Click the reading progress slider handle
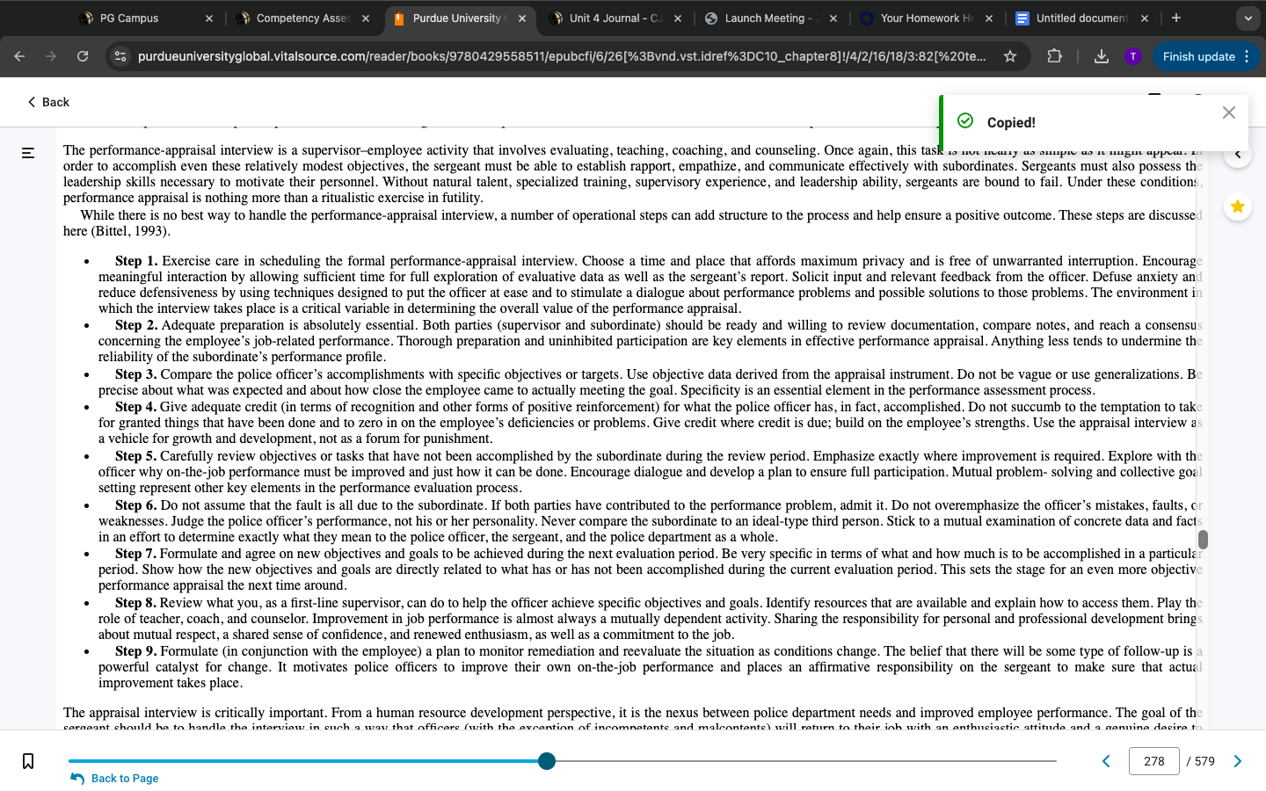Viewport: 1266px width, 791px height. [x=547, y=761]
